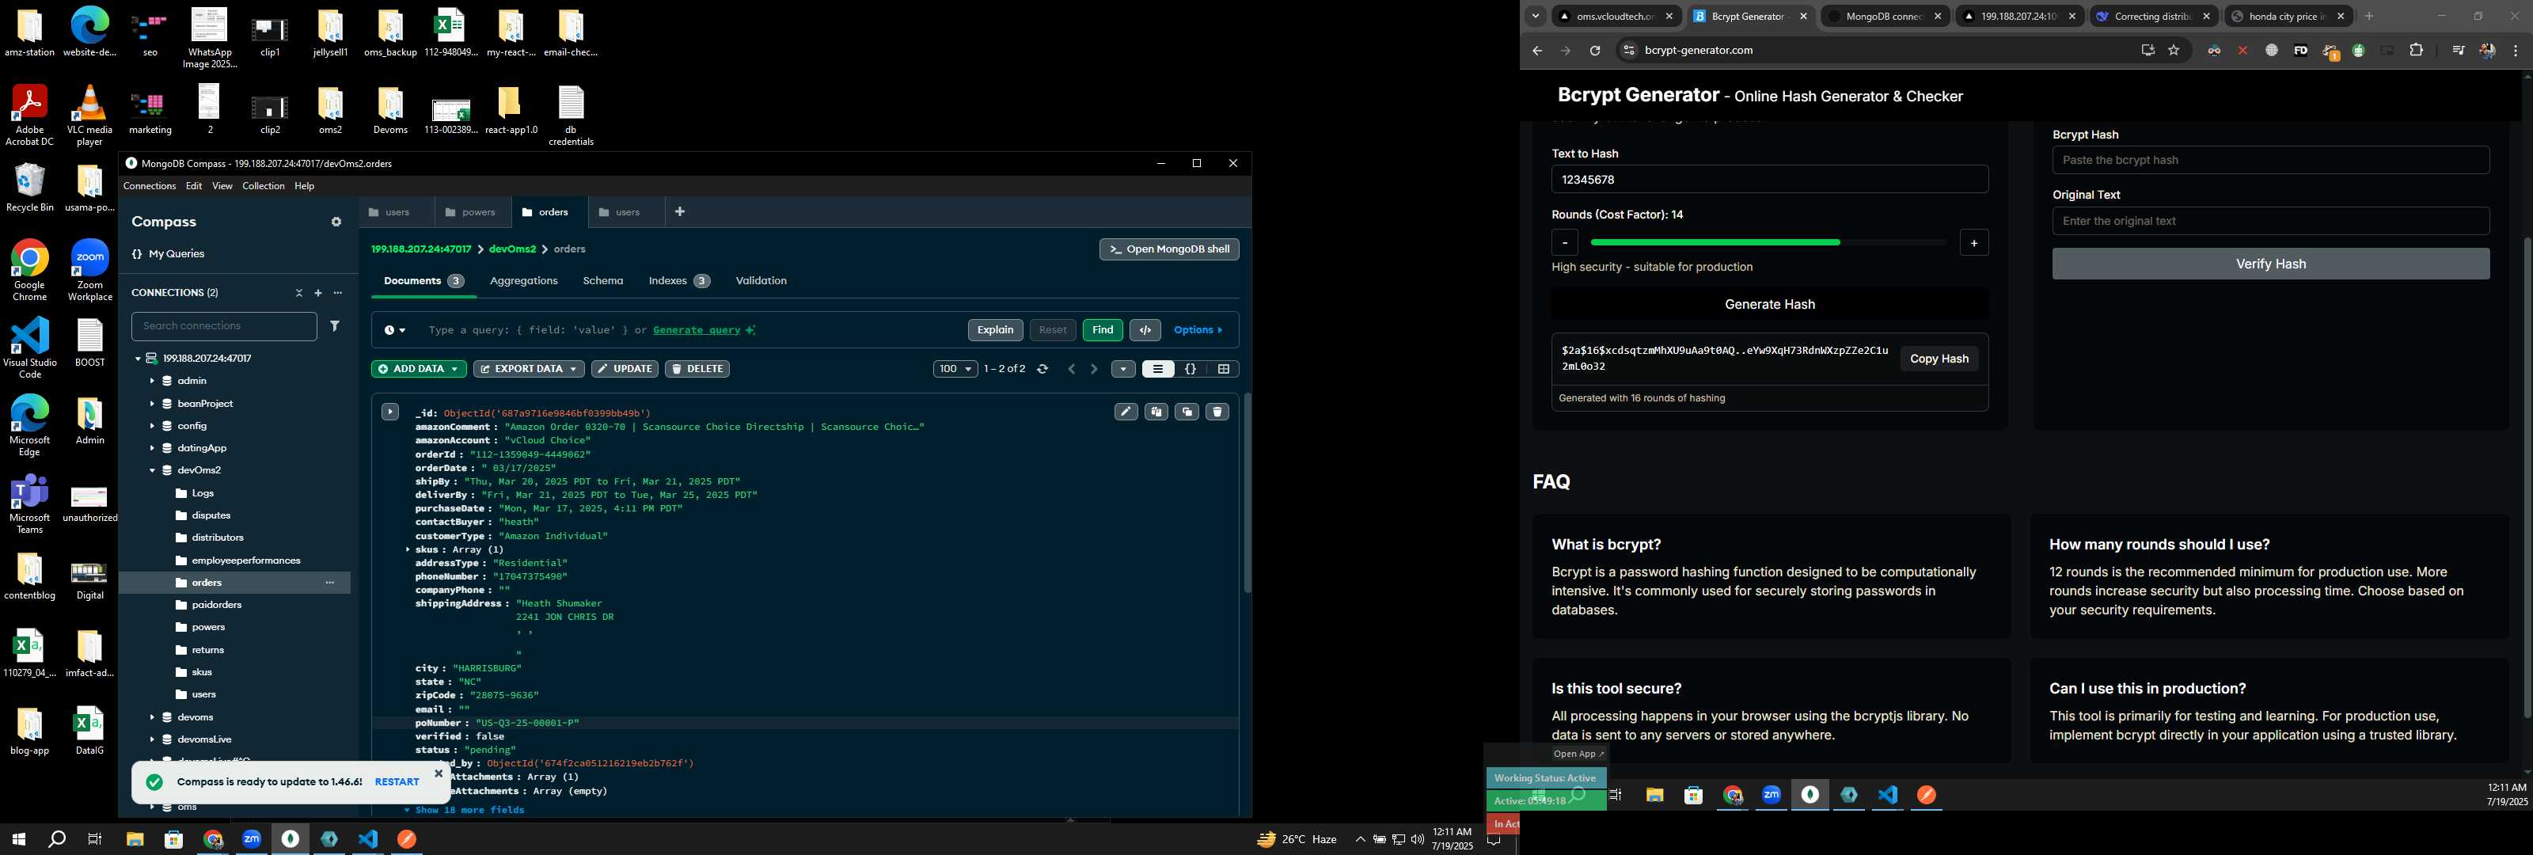Filter connections funnel icon
Viewport: 2533px width, 855px height.
click(336, 325)
